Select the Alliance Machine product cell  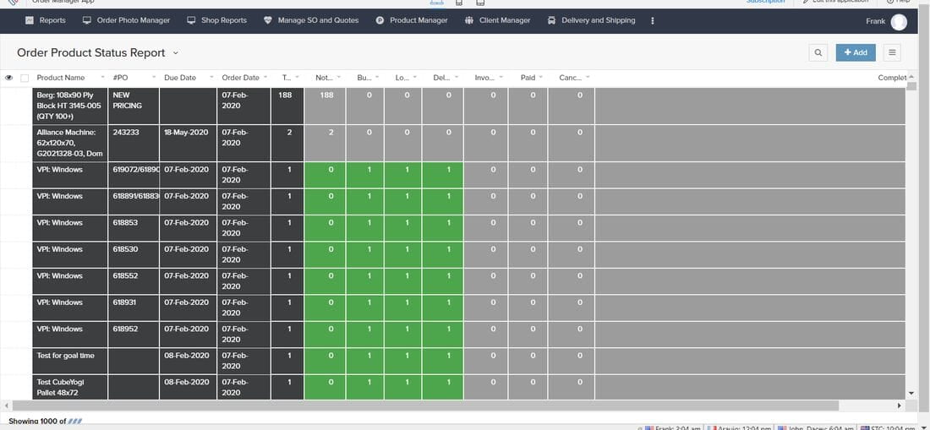coord(70,143)
